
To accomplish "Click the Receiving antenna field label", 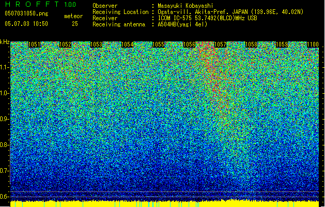I will (x=119, y=24).
